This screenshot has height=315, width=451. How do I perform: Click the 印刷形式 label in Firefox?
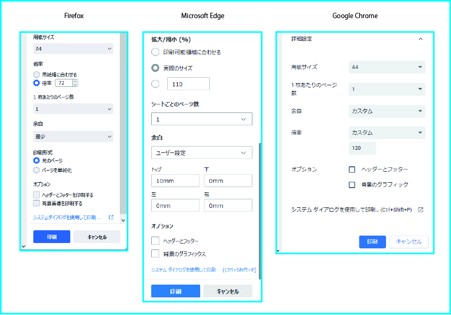(43, 152)
